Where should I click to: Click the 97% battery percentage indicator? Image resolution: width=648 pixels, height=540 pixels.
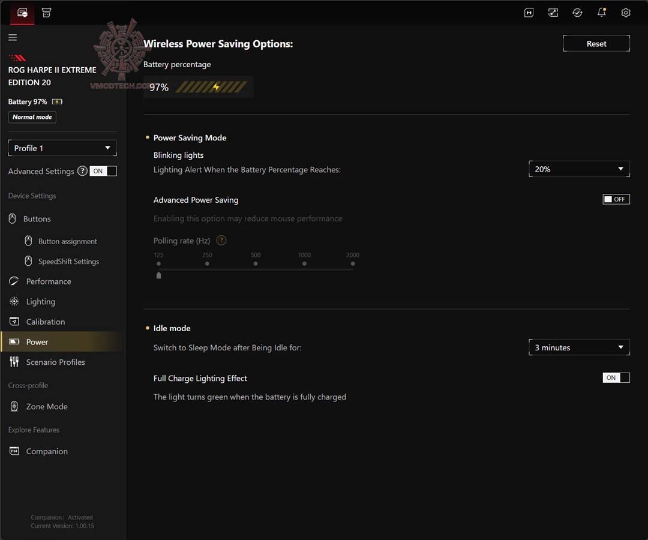[x=199, y=87]
